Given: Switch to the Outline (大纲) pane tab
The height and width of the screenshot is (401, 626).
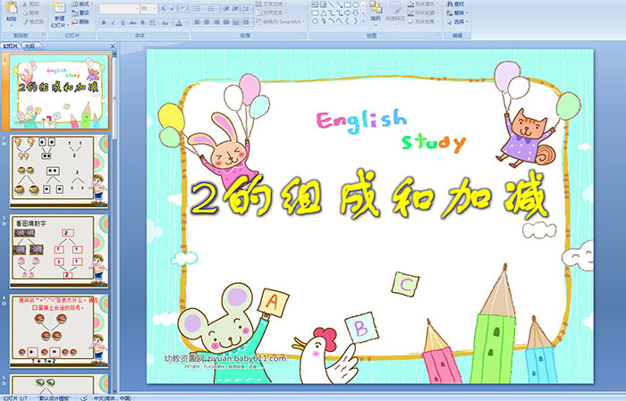Looking at the screenshot, I should coord(30,46).
